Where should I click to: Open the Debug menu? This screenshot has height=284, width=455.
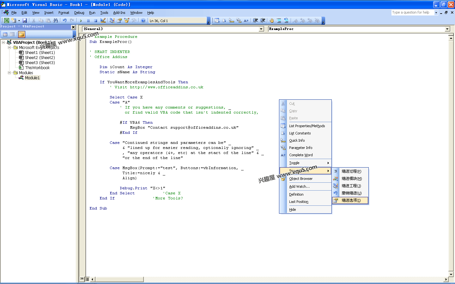tap(79, 13)
